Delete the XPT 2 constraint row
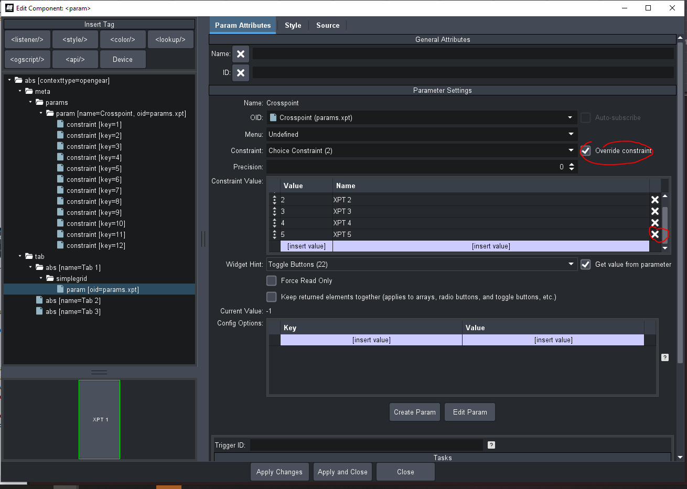 pyautogui.click(x=655, y=200)
